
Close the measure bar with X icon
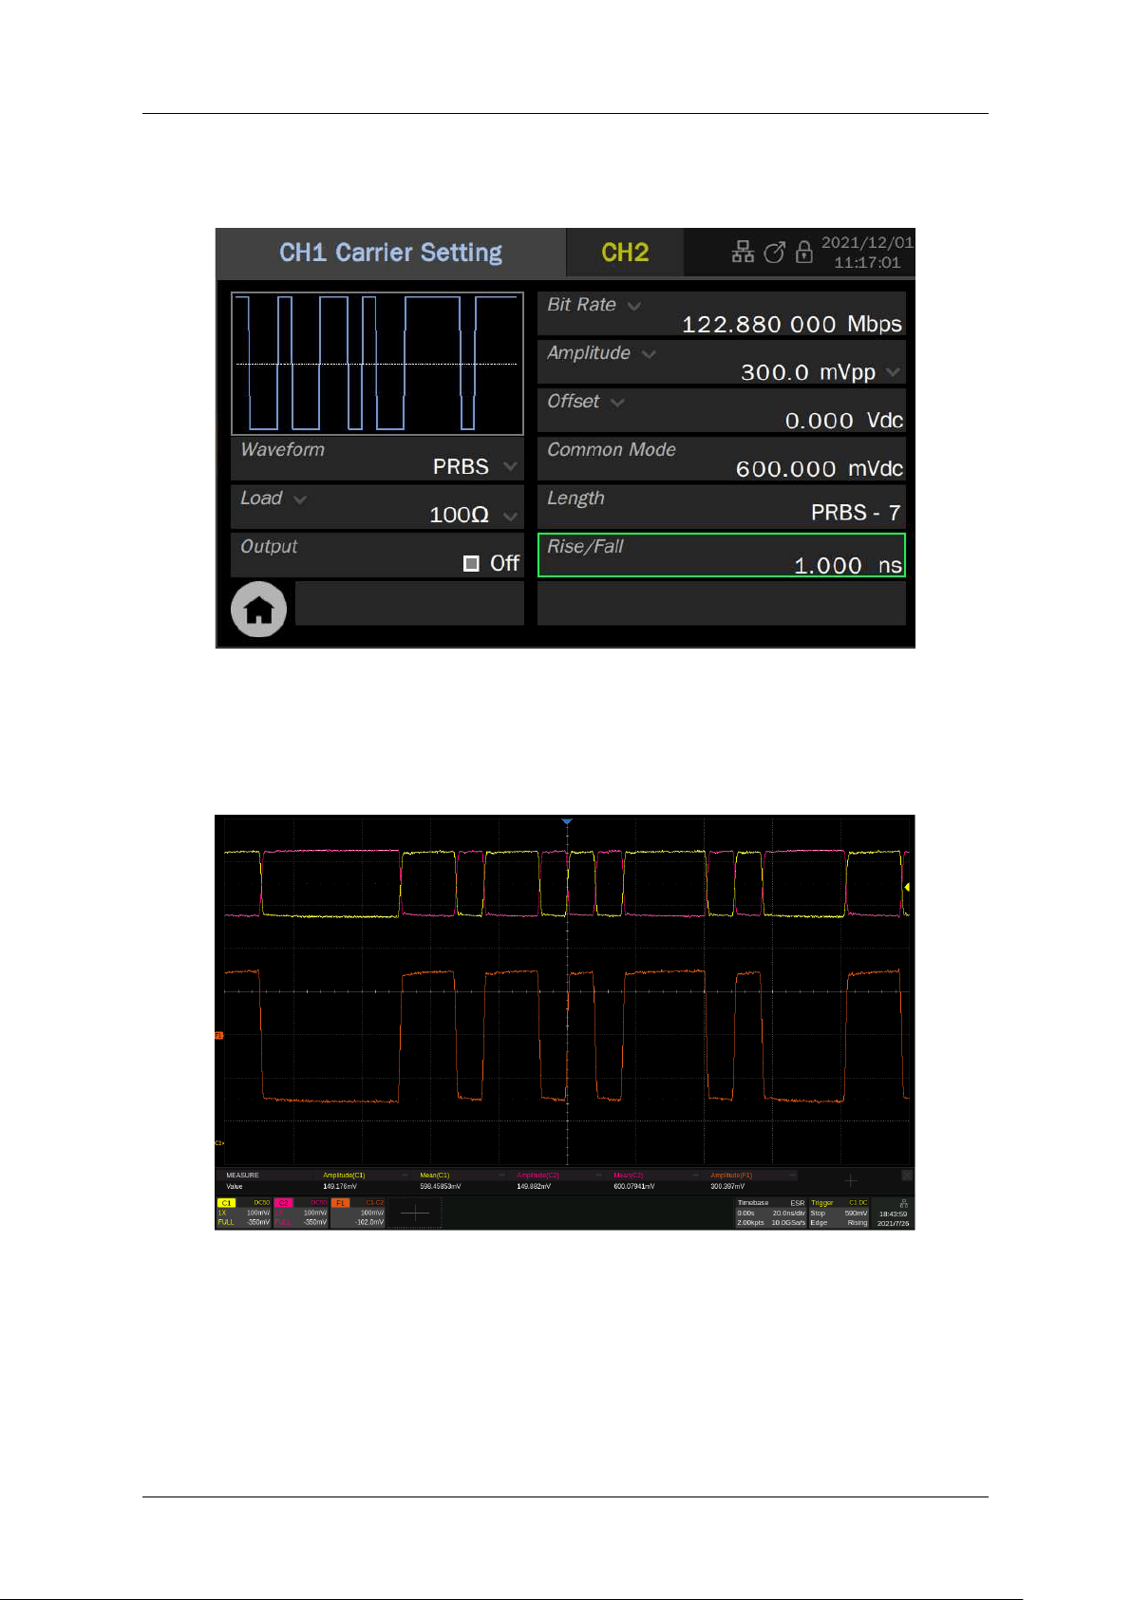[x=907, y=1176]
